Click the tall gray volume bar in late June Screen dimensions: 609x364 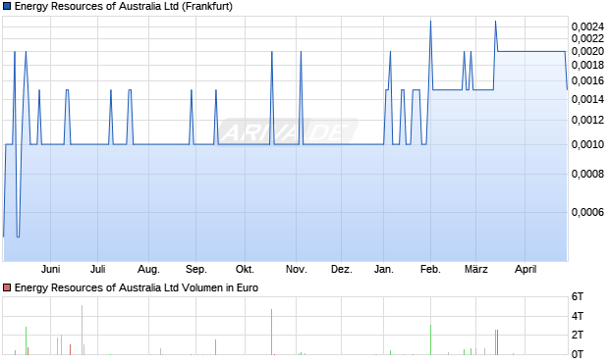point(82,331)
